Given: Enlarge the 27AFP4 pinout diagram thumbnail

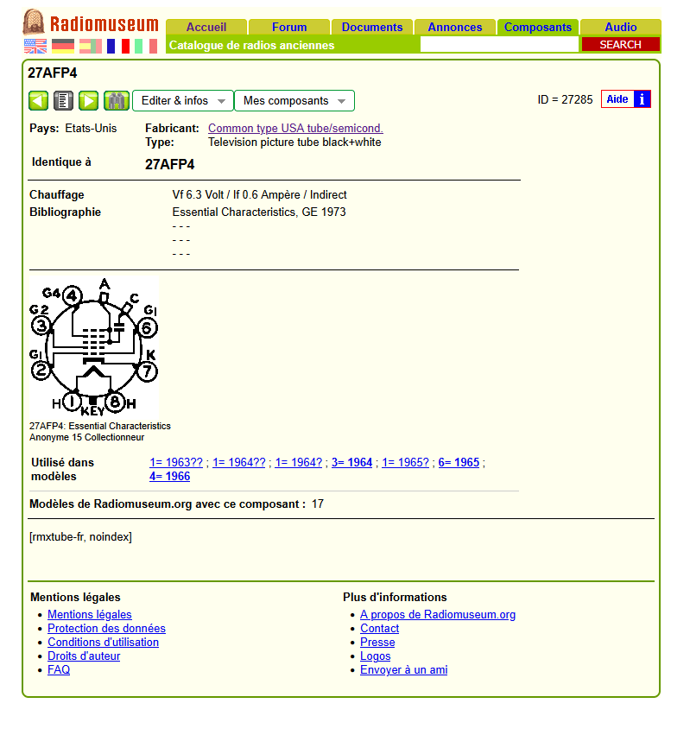Looking at the screenshot, I should click(93, 347).
